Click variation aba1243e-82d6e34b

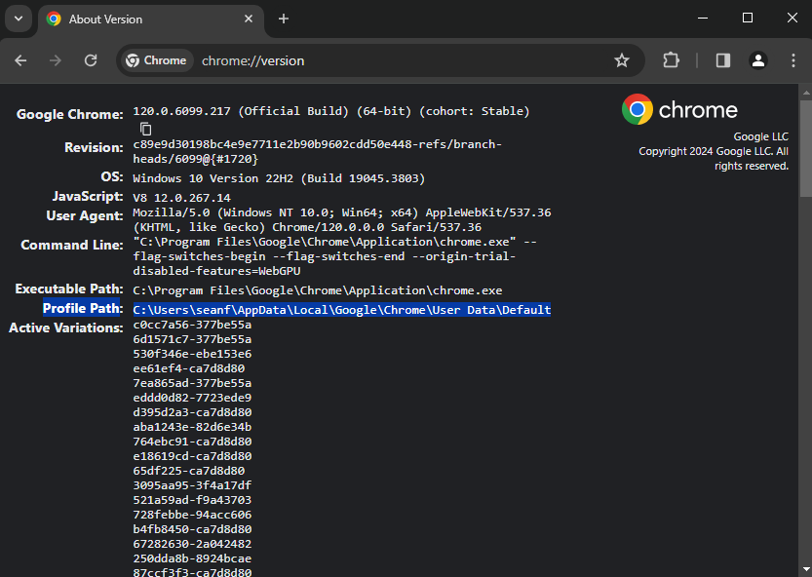(x=192, y=427)
